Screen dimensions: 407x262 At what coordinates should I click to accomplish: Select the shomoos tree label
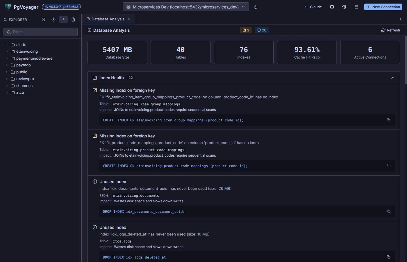[x=24, y=86]
